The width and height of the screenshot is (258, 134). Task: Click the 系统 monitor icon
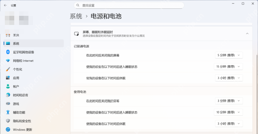pyautogui.click(x=8, y=43)
